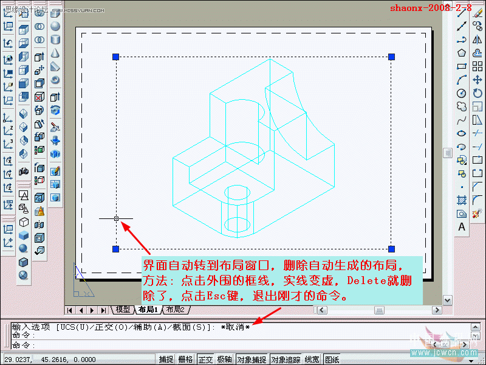Image resolution: width=486 pixels, height=365 pixels.
Task: Create a solid Sphere
Action: pyautogui.click(x=55, y=26)
